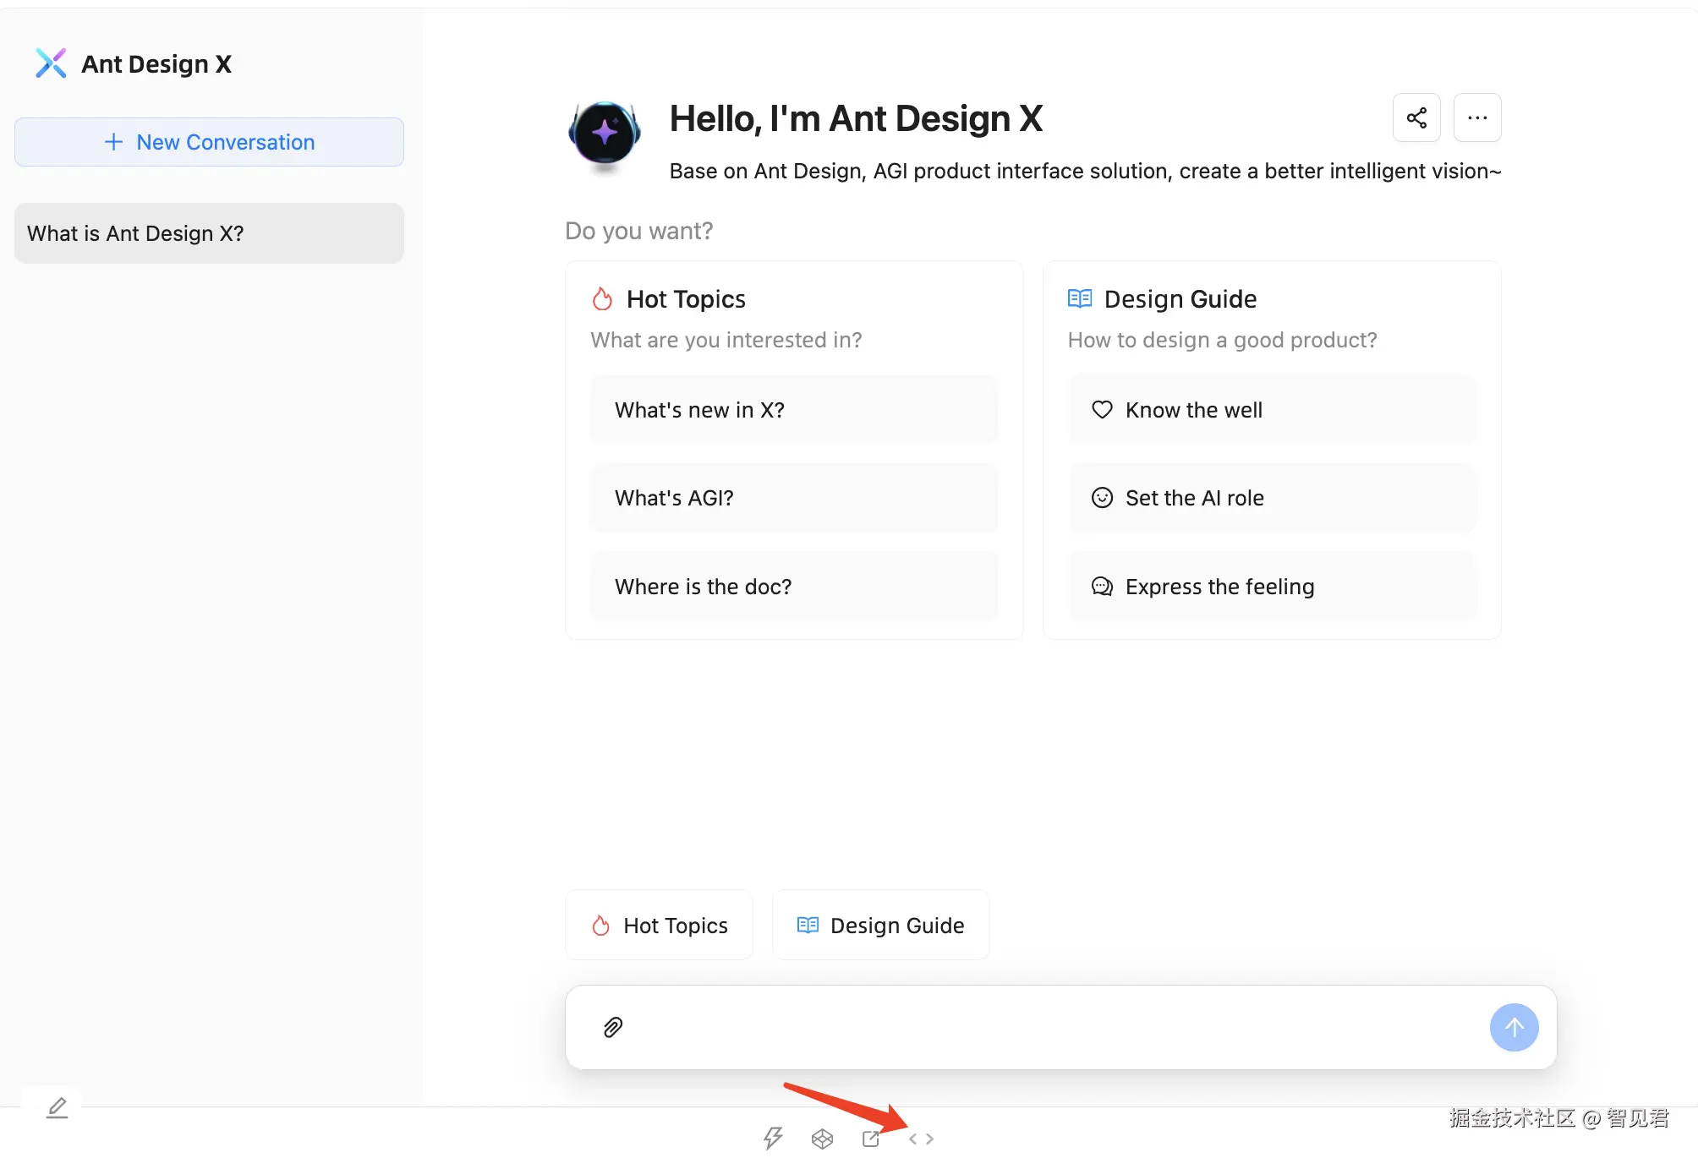Select 'Set the AI role' prompt
This screenshot has width=1698, height=1158.
1272,498
